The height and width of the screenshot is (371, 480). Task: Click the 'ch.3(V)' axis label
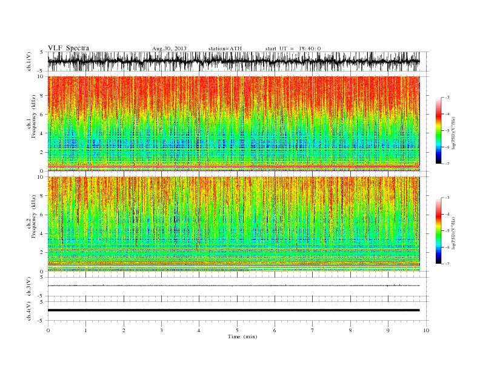tap(29, 287)
